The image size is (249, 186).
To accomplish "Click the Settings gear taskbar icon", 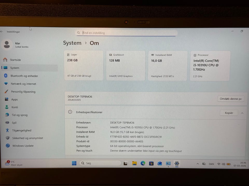I will (177, 163).
